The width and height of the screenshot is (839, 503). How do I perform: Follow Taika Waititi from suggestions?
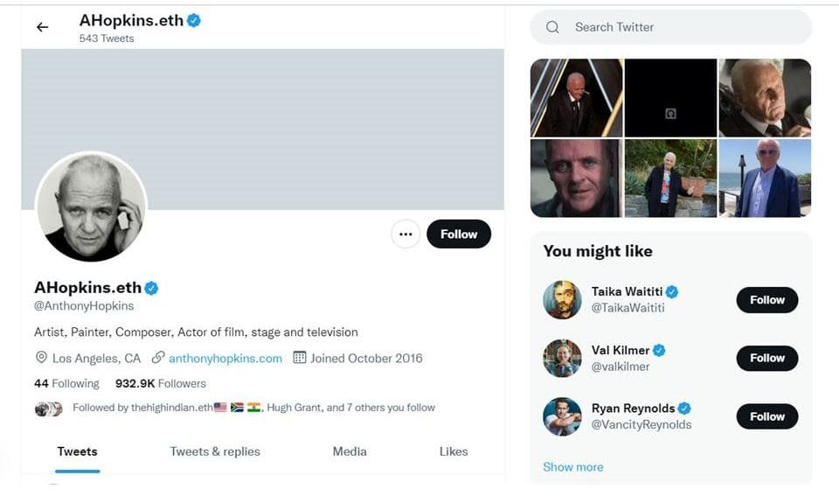click(766, 300)
